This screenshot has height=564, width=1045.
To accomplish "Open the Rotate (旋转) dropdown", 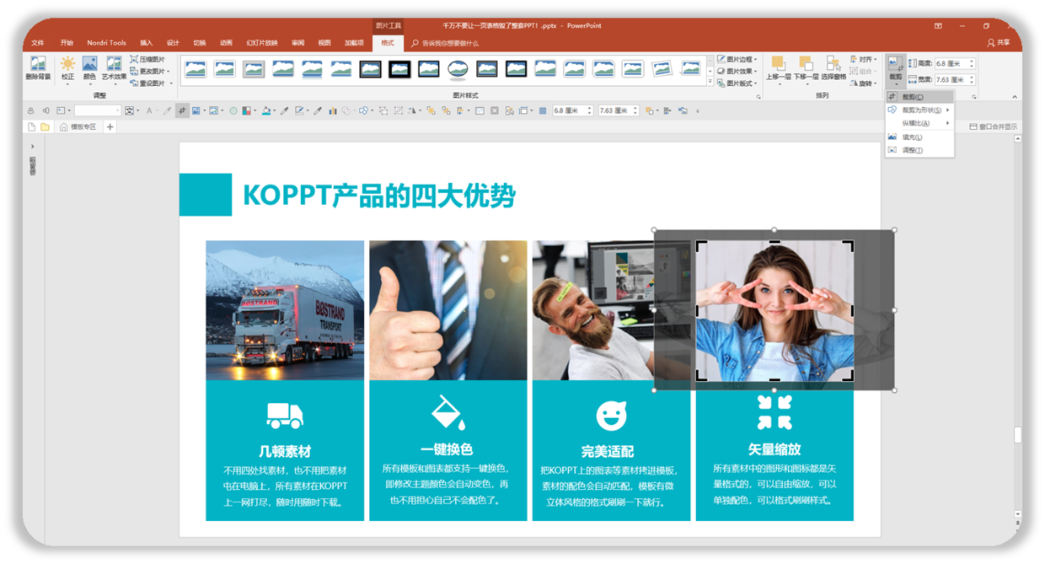I will tap(863, 83).
